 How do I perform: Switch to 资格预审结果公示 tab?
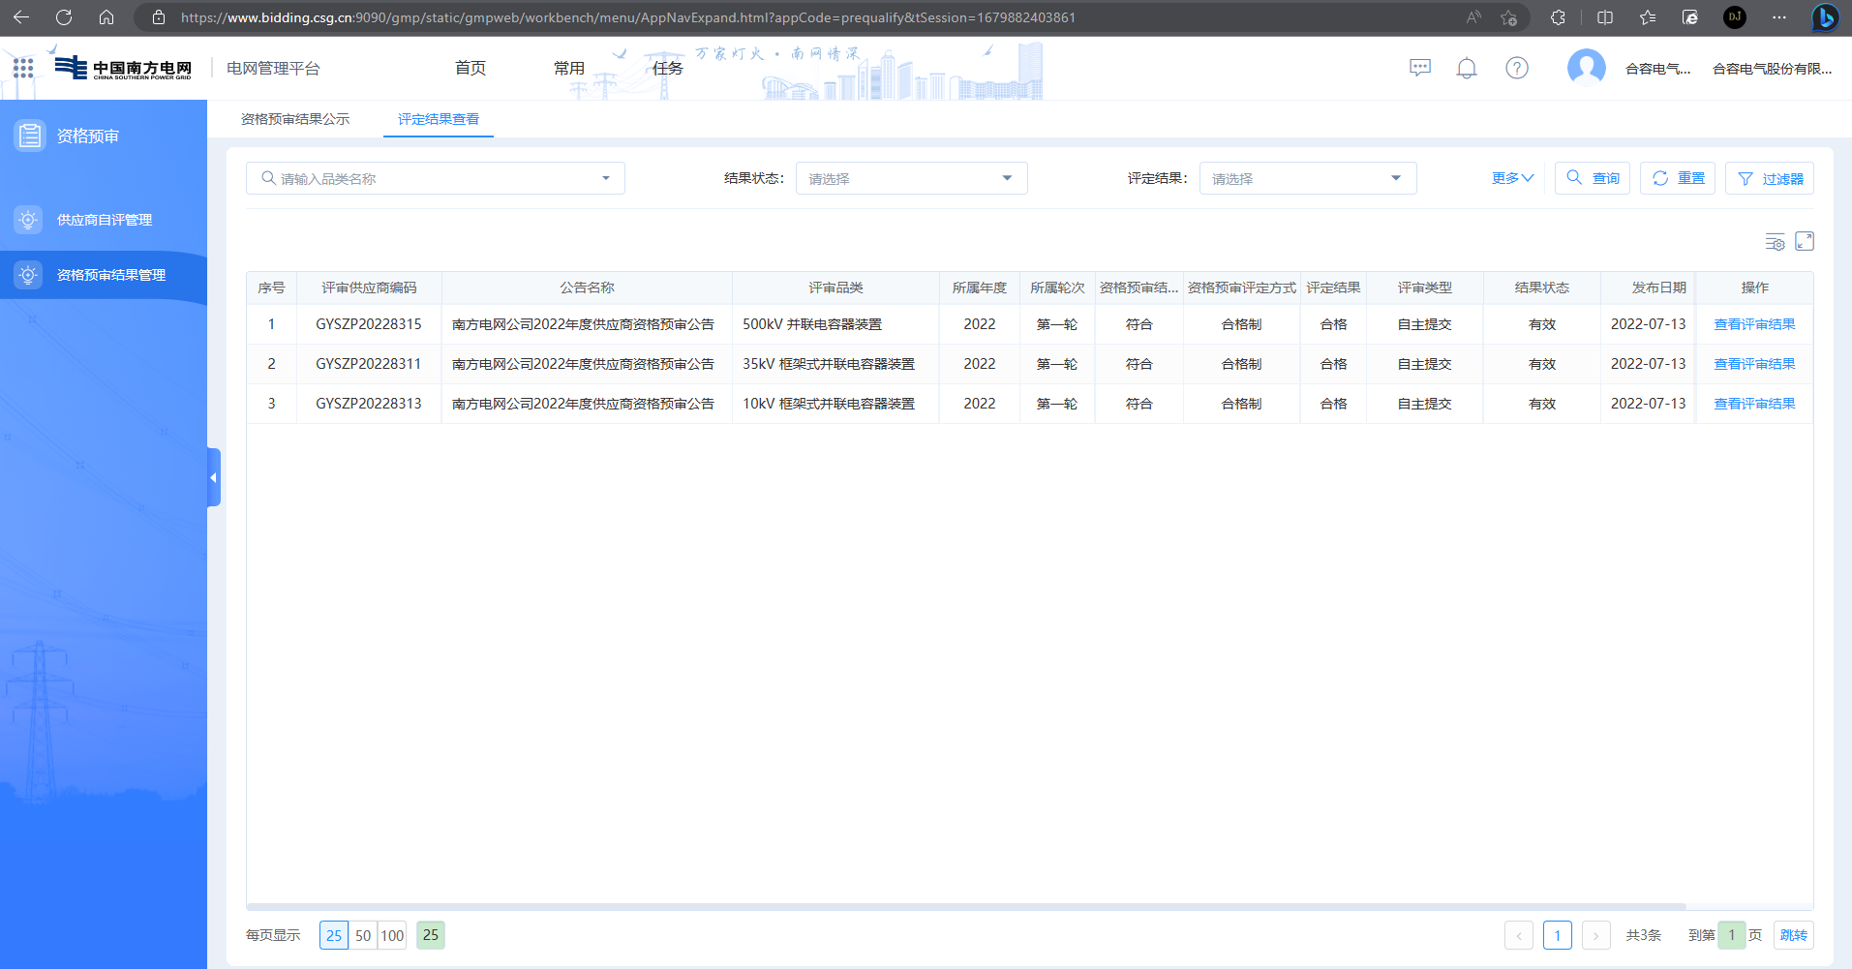(295, 119)
